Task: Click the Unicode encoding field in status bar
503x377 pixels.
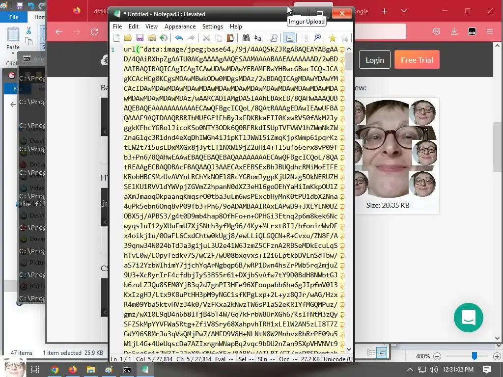Action: [x=338, y=359]
